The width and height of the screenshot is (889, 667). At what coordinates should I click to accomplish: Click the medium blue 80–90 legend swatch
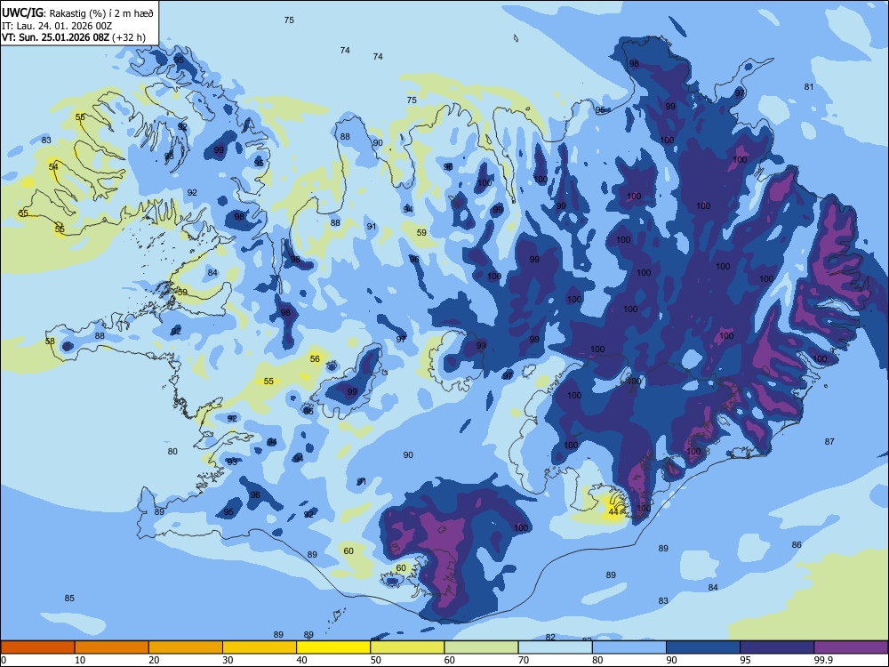(629, 647)
